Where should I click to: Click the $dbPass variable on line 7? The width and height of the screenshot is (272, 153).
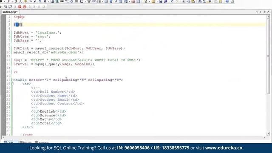[21, 40]
